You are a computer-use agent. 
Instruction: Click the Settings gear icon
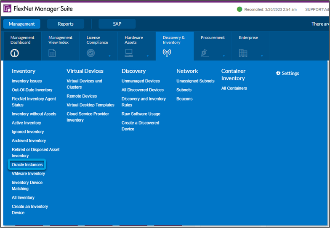click(x=278, y=73)
